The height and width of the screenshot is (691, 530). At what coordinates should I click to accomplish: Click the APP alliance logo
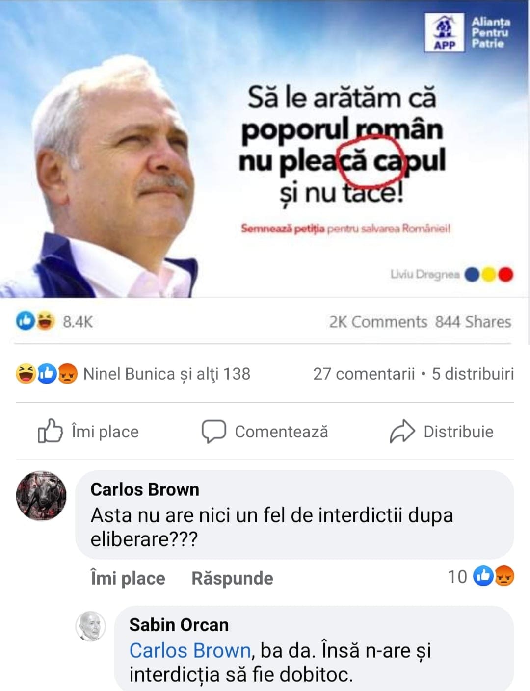tap(444, 32)
